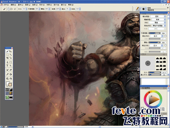Open the pattern selector in toolbox
Screen dimensions: 170x128
coord(7,93)
